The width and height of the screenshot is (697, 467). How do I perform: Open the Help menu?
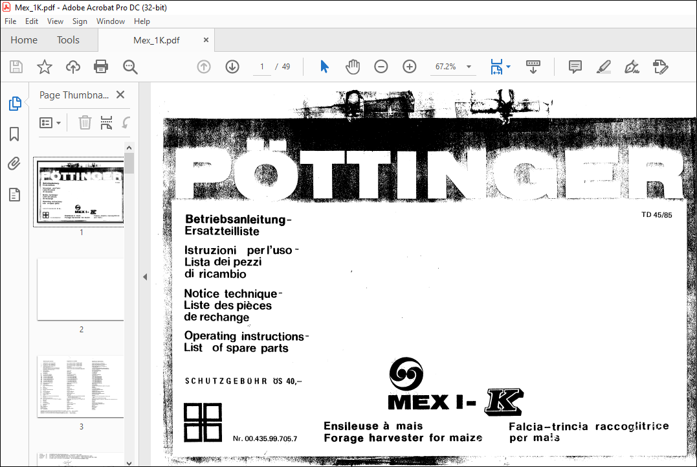[142, 21]
